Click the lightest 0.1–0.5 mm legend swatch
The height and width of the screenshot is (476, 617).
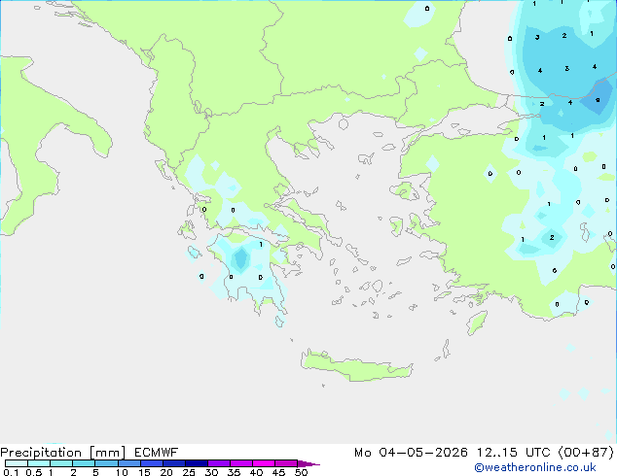click(17, 463)
